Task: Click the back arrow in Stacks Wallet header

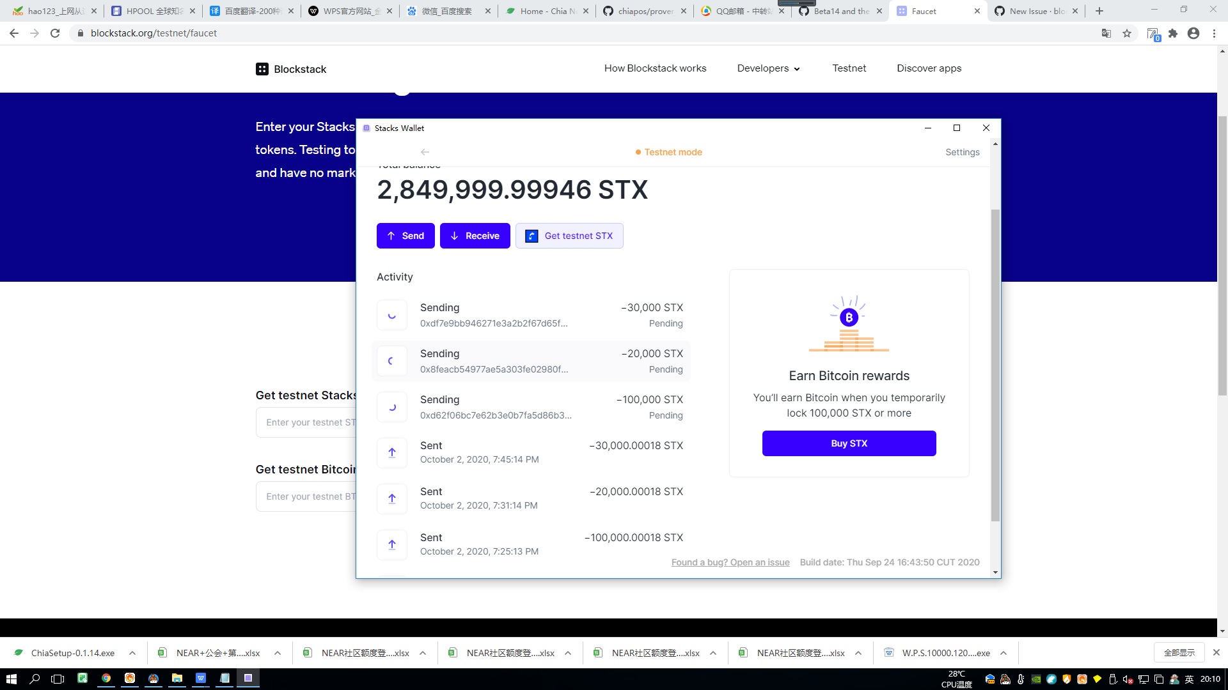Action: click(425, 152)
